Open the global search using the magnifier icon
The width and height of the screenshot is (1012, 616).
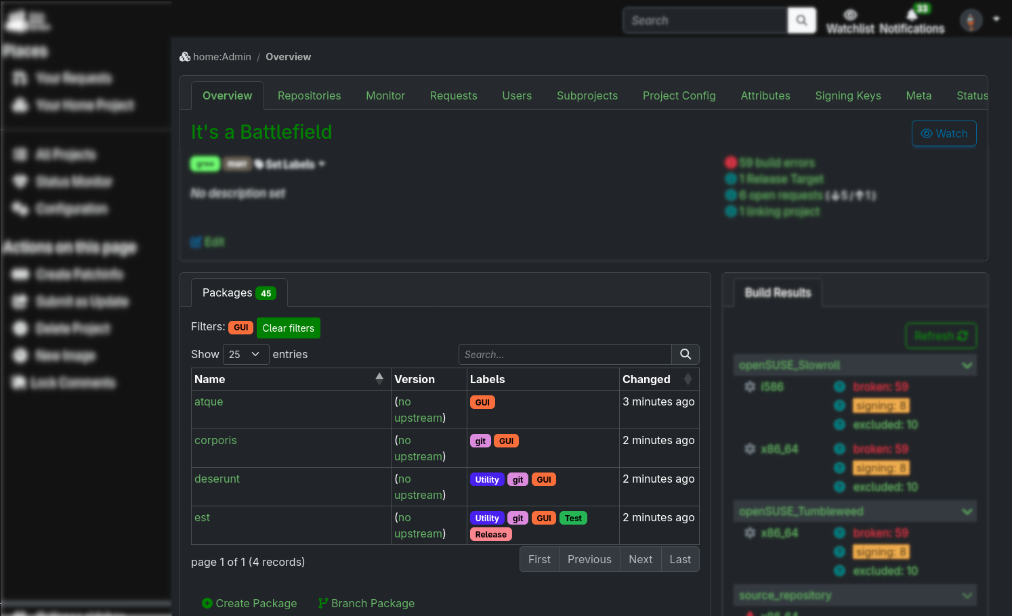(x=801, y=20)
